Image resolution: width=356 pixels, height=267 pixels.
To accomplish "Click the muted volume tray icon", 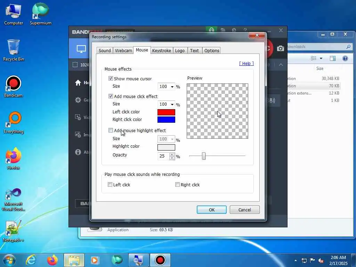I will point(321,260).
